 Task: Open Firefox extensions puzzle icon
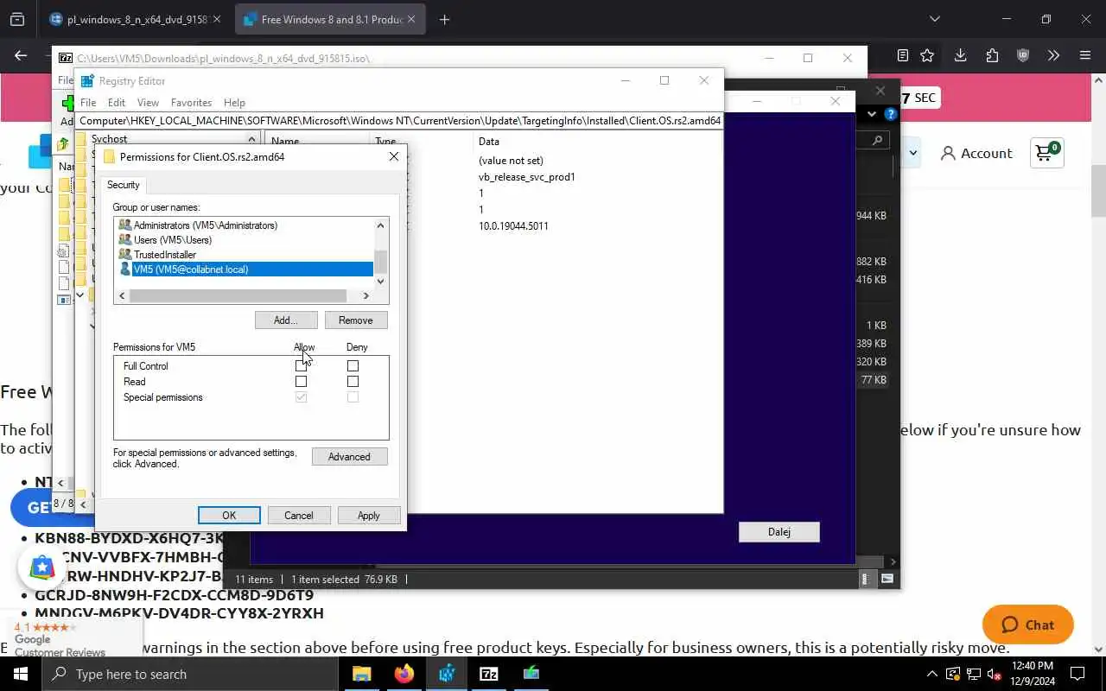[992, 55]
